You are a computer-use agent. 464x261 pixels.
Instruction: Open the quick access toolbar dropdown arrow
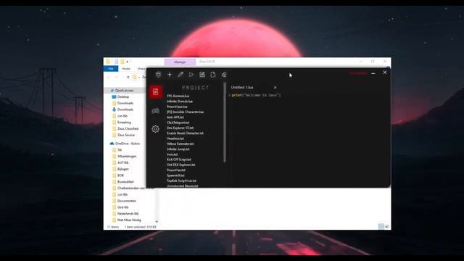click(x=128, y=62)
